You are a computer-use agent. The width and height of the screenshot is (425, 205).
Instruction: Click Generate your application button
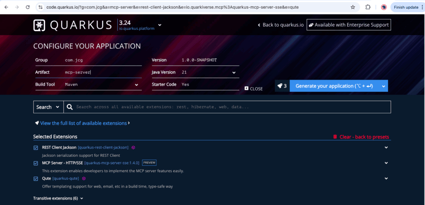(x=334, y=86)
